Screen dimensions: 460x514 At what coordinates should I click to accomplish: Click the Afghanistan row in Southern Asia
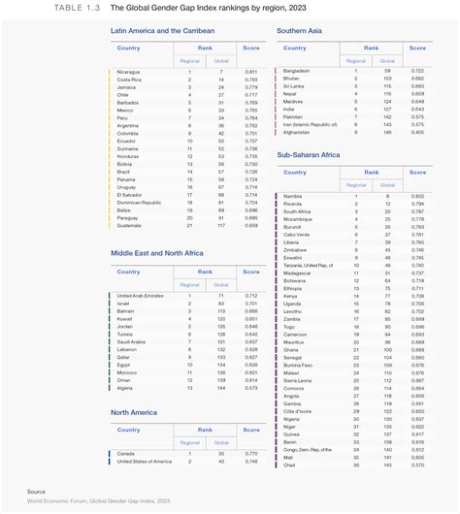tap(354, 133)
